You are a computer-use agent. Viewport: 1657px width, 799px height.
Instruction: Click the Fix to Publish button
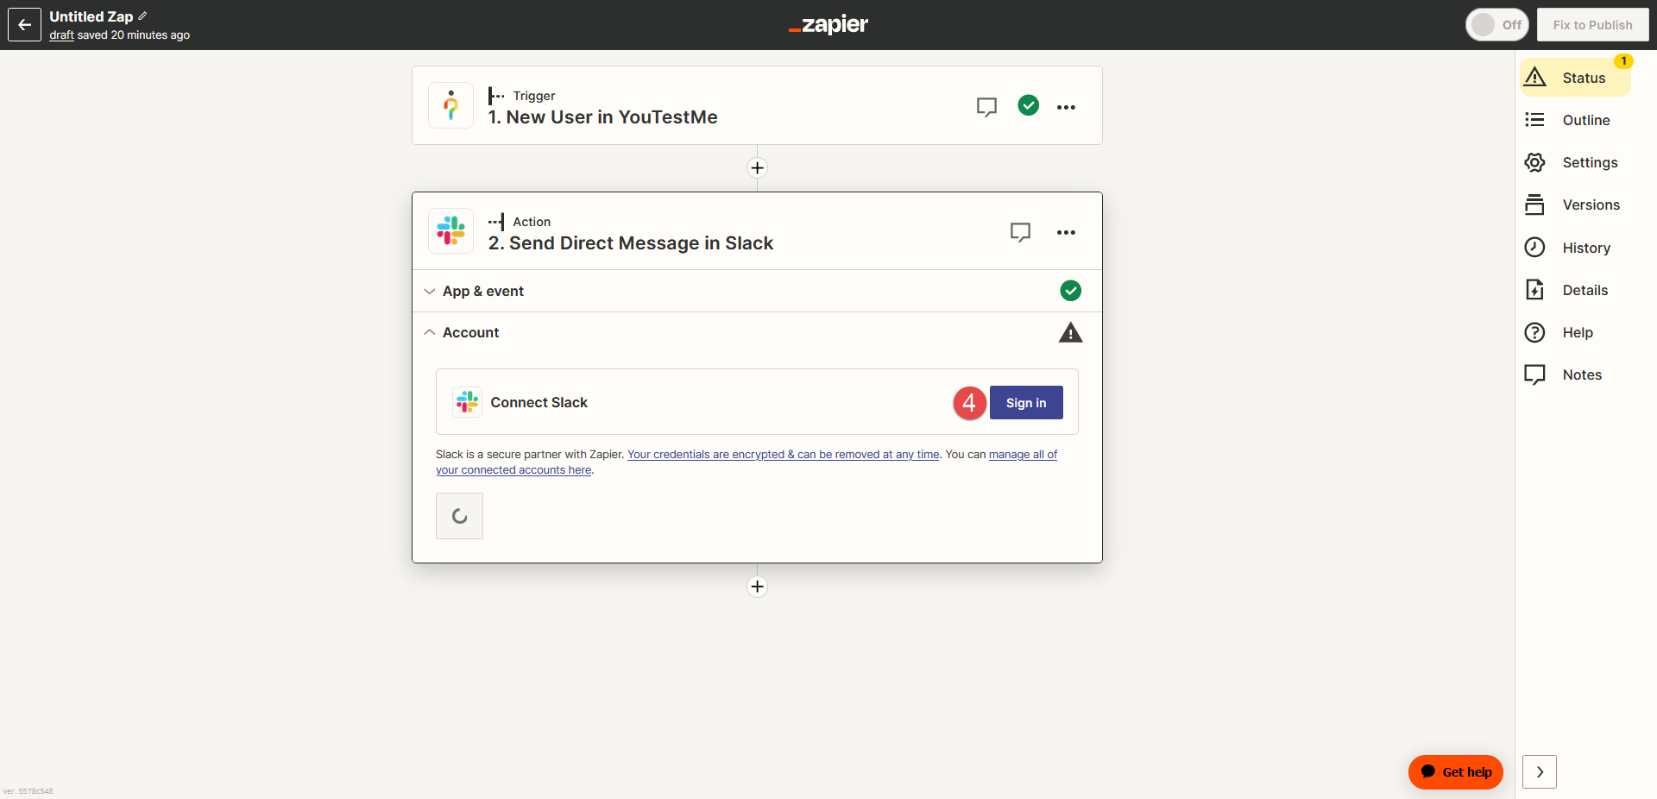tap(1592, 25)
